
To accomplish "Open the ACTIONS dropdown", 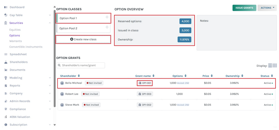I will (267, 8).
